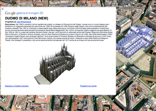Viewport: 156px width, 111px height.
Task: Click the imagery date stamp at top-left
Action: 16,5
